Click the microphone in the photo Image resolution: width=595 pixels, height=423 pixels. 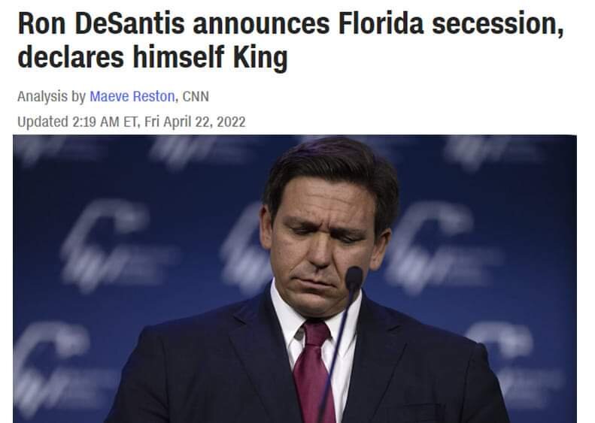(354, 279)
